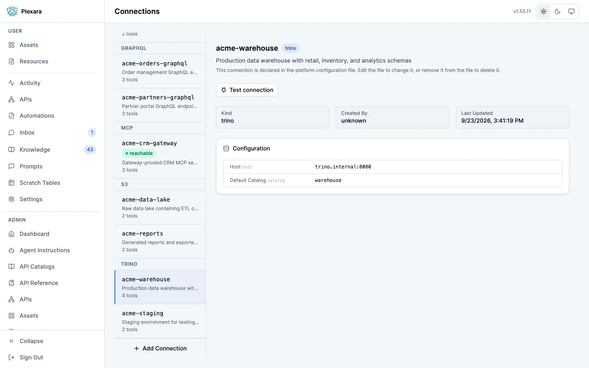Click the plus icon beside Add Connection

click(x=137, y=348)
